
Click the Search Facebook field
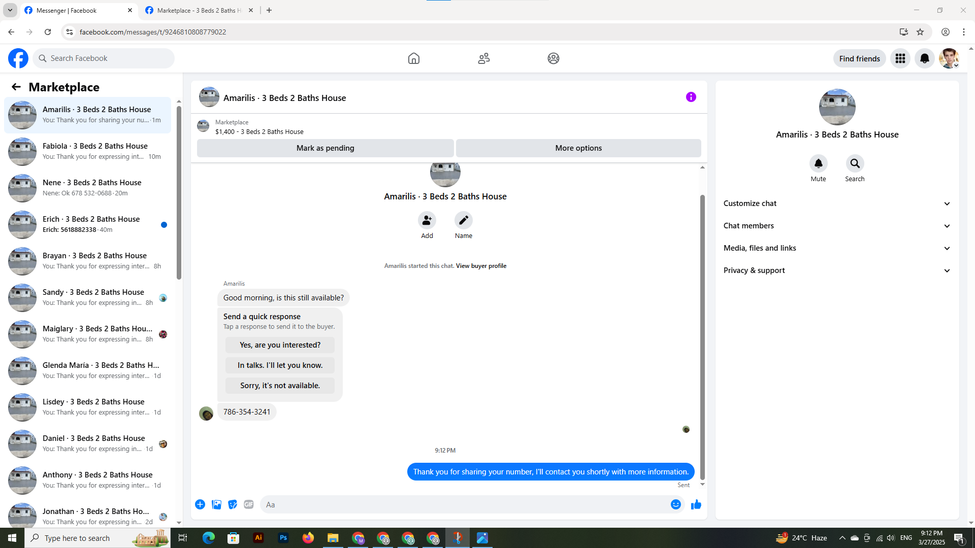[104, 58]
